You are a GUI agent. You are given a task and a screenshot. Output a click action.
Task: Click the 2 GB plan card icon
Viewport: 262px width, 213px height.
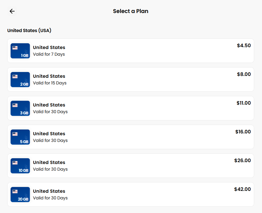point(20,80)
